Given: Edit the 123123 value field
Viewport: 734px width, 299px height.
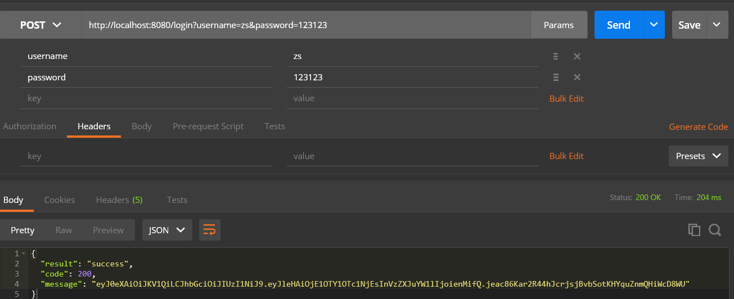Looking at the screenshot, I should click(412, 77).
